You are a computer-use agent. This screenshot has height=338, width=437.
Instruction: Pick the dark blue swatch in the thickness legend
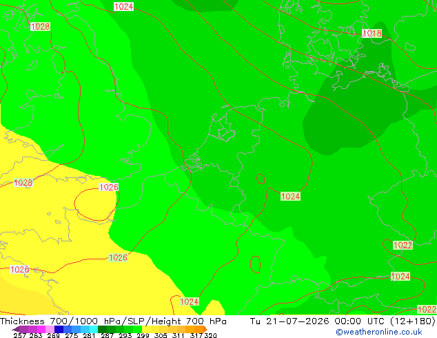tap(59, 329)
